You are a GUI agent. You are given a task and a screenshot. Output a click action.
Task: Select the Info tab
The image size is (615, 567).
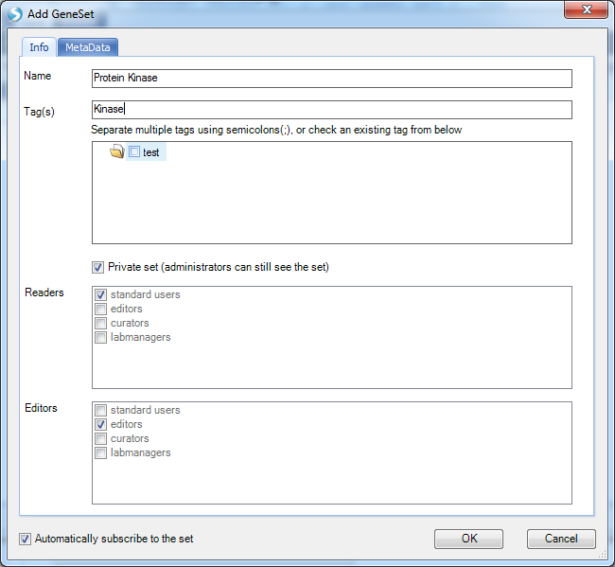39,47
